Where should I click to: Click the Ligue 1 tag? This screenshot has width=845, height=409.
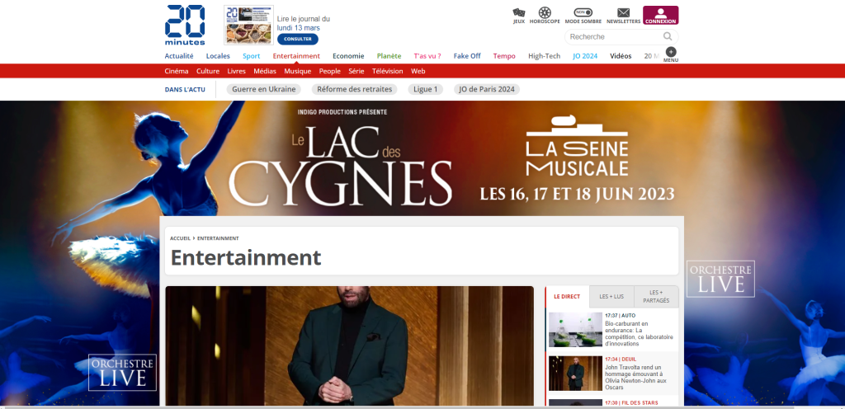pos(425,89)
